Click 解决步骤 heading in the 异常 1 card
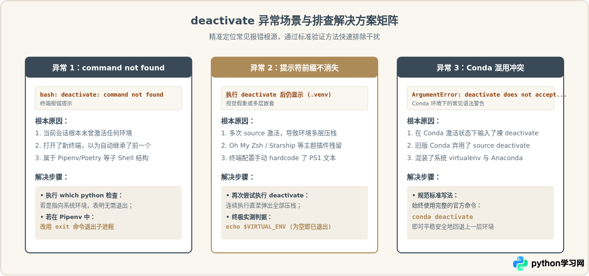Screen dimensions: 589x276 [52, 177]
